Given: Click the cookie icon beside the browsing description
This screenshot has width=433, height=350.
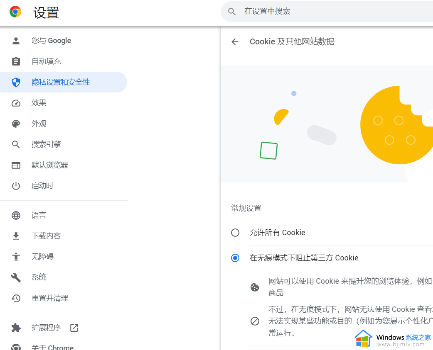Looking at the screenshot, I should [x=255, y=287].
